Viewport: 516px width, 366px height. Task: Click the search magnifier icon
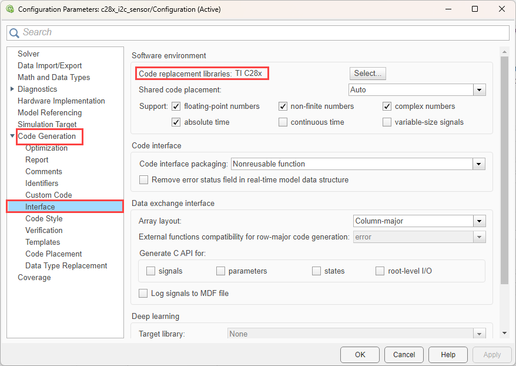(14, 32)
